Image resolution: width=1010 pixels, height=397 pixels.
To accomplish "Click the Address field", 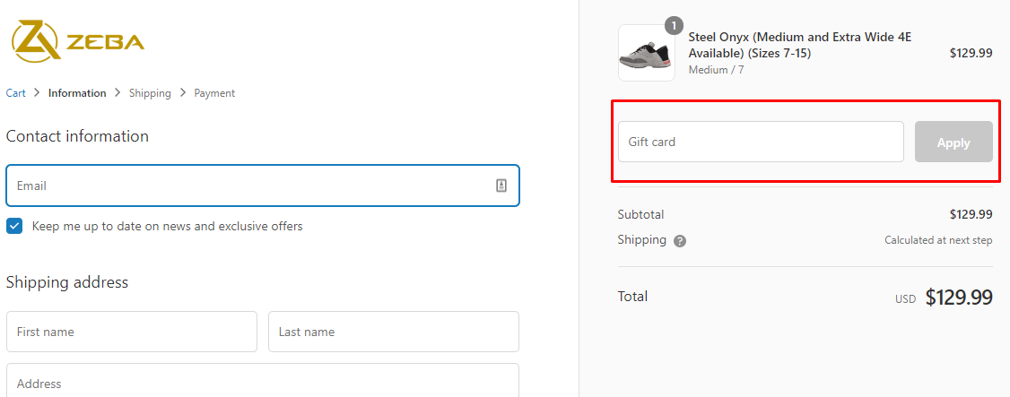I will (262, 383).
